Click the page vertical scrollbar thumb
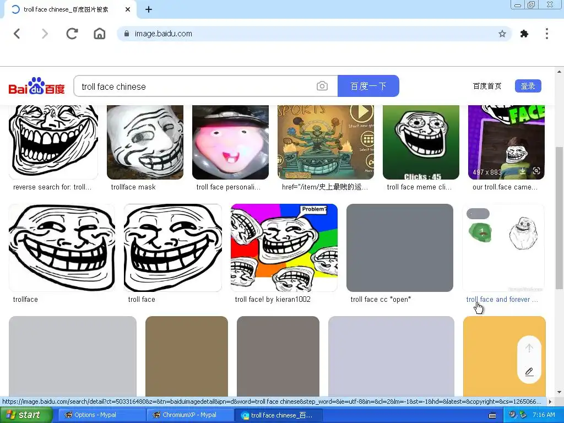Viewport: 564px width, 423px height. 560,218
